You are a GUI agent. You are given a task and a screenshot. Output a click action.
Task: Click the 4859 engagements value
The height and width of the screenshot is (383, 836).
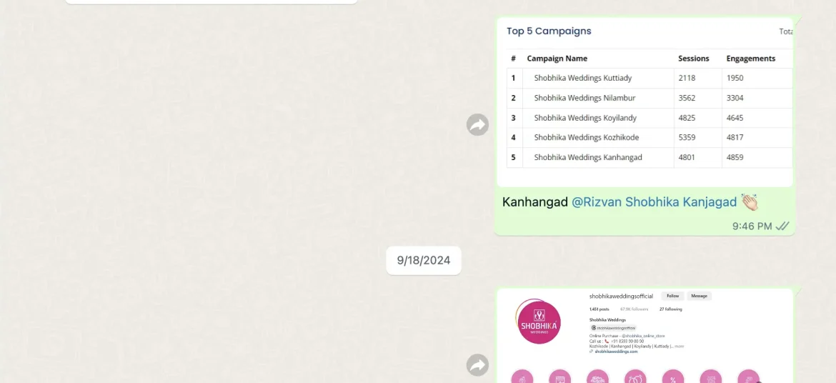(735, 157)
